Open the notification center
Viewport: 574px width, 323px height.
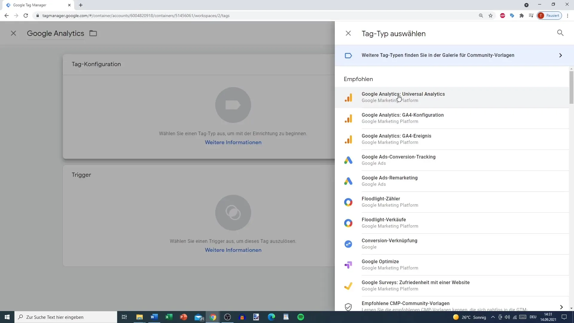tap(564, 317)
